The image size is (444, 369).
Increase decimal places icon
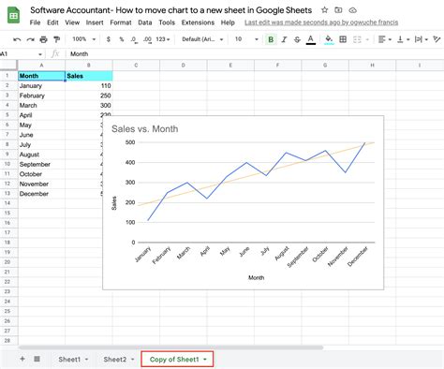click(x=147, y=39)
